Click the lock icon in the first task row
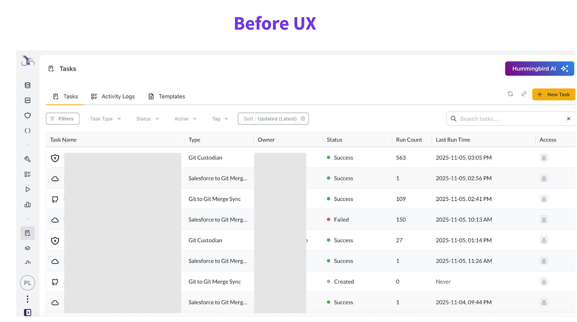Image resolution: width=577 pixels, height=322 pixels. coord(544,158)
